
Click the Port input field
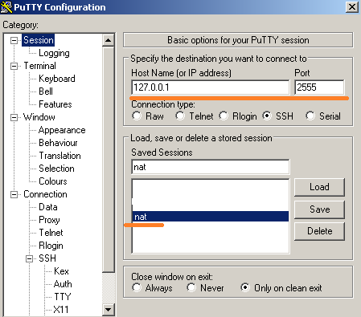[x=319, y=87]
